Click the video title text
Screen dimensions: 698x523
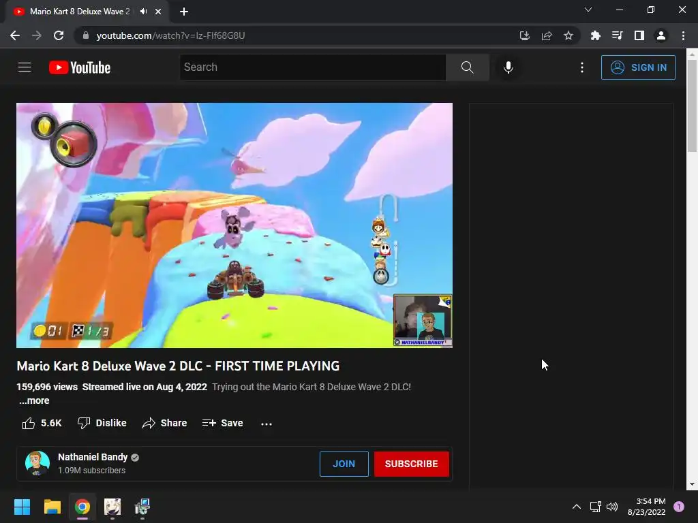pos(178,366)
